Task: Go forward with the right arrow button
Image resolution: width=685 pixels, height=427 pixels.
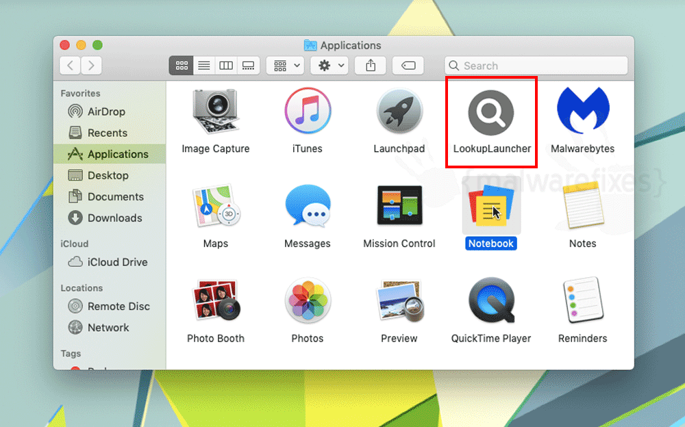Action: [91, 66]
